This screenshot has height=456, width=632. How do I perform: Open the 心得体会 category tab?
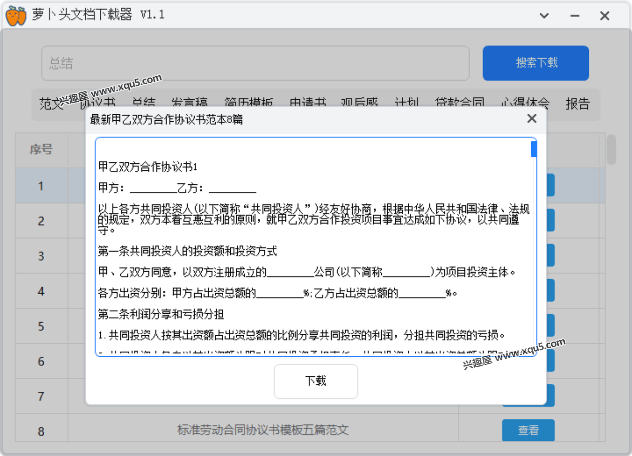[525, 104]
